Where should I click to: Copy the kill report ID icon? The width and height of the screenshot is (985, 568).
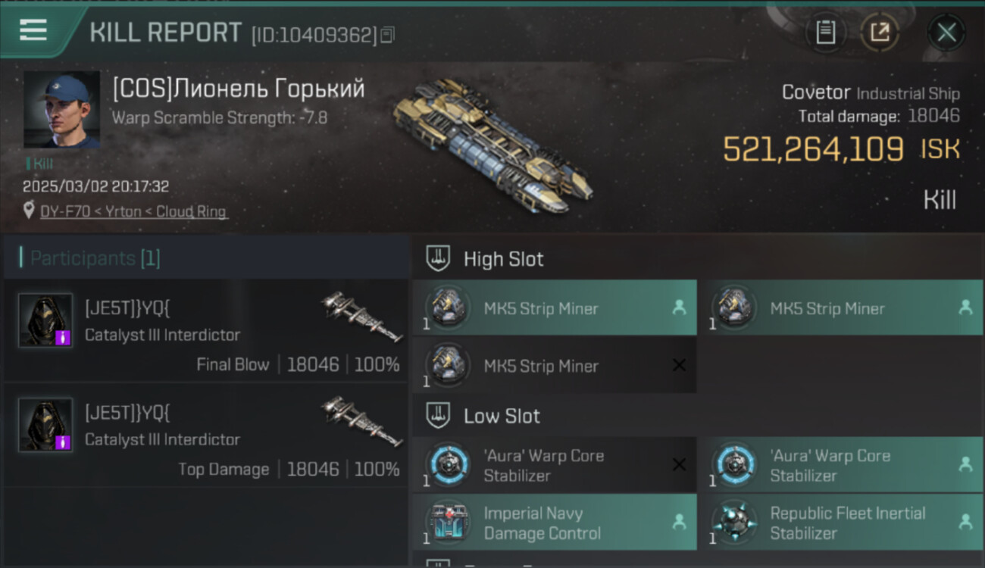(x=387, y=35)
